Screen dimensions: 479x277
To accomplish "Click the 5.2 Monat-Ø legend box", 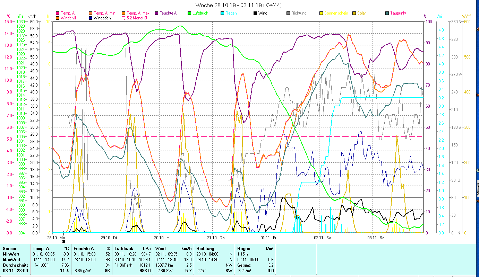I will [x=123, y=18].
